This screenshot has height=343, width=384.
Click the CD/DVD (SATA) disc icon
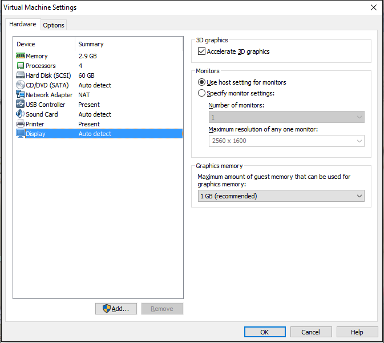pyautogui.click(x=21, y=85)
